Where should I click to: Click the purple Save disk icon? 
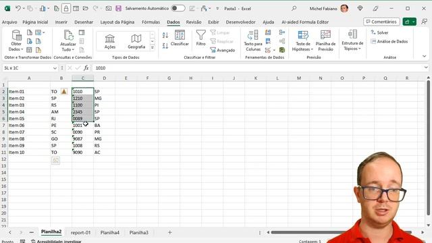coord(119,9)
